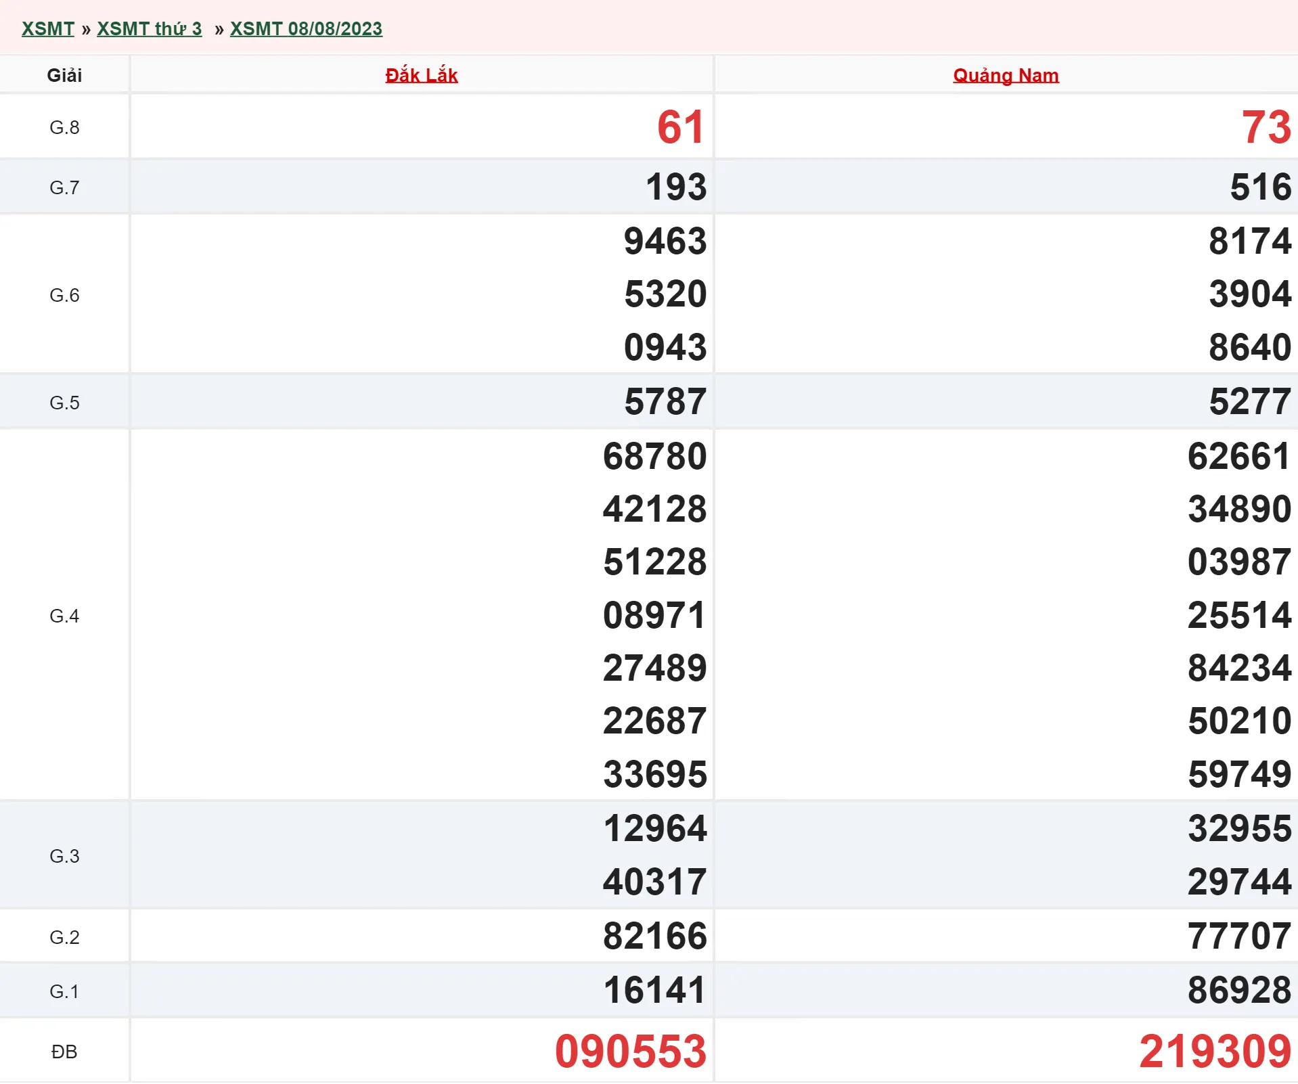Select the Quảng Nam G.8 result 73

(1266, 127)
